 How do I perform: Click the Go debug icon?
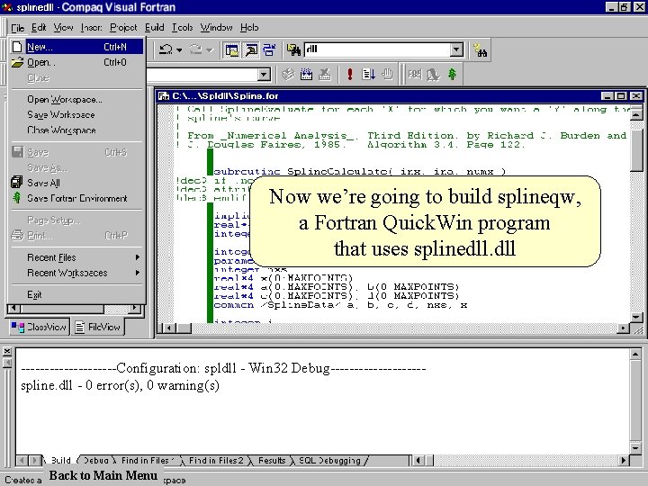[x=368, y=75]
